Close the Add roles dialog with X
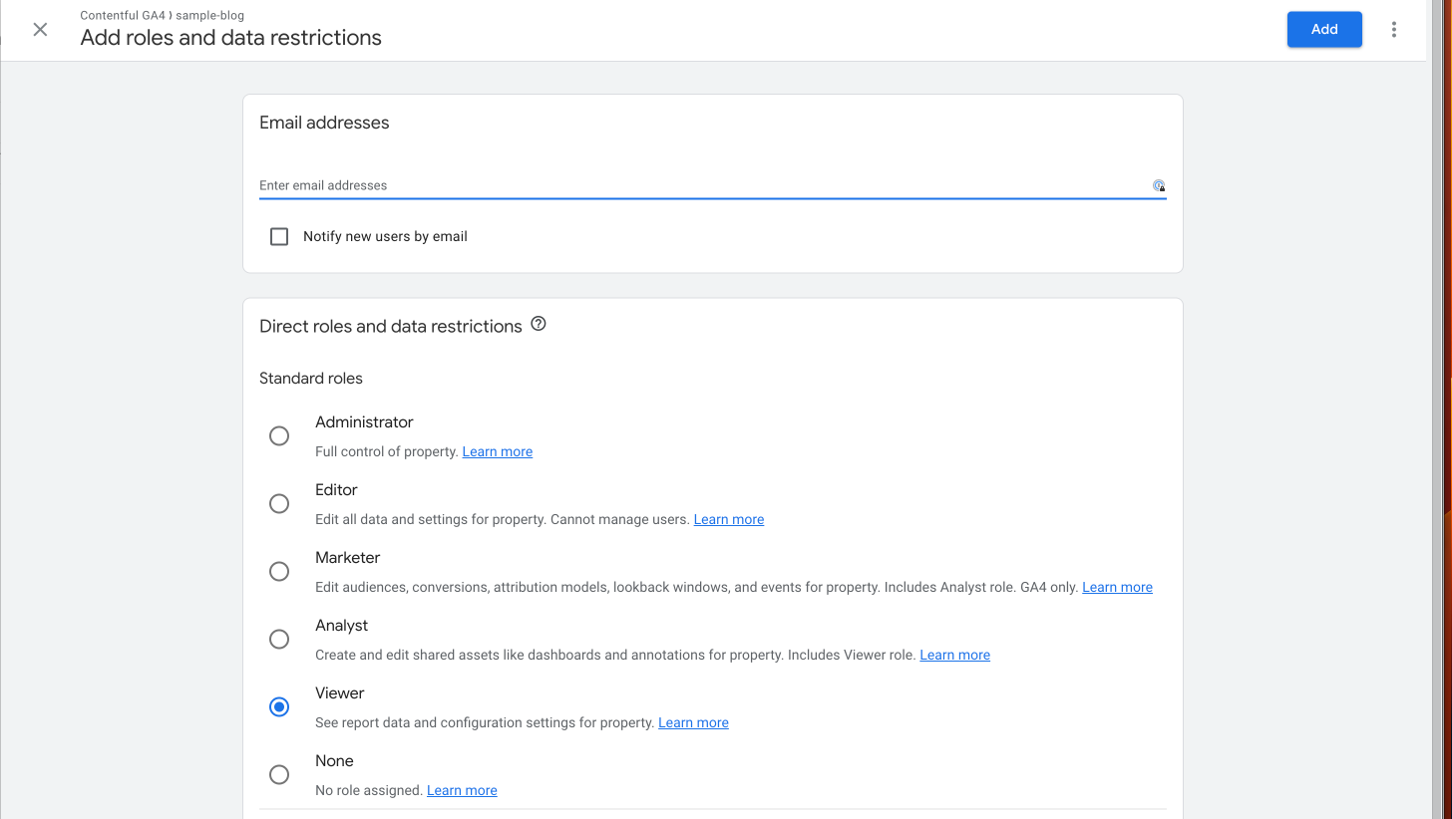Screen dimensions: 1452x819 pos(40,30)
